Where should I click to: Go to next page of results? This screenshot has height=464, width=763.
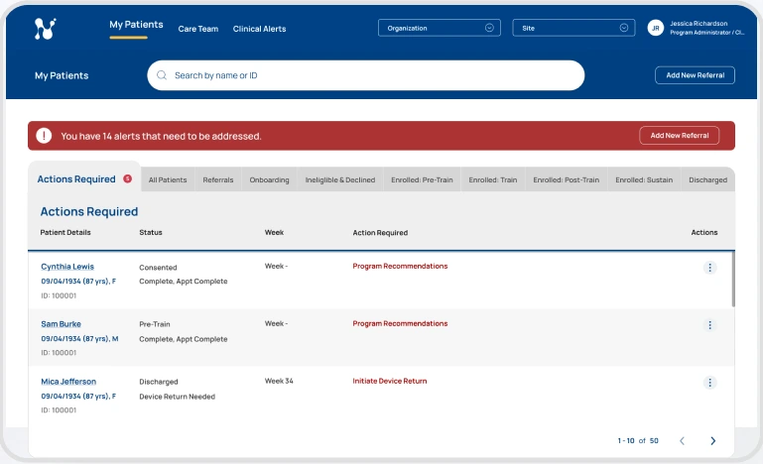coord(712,440)
